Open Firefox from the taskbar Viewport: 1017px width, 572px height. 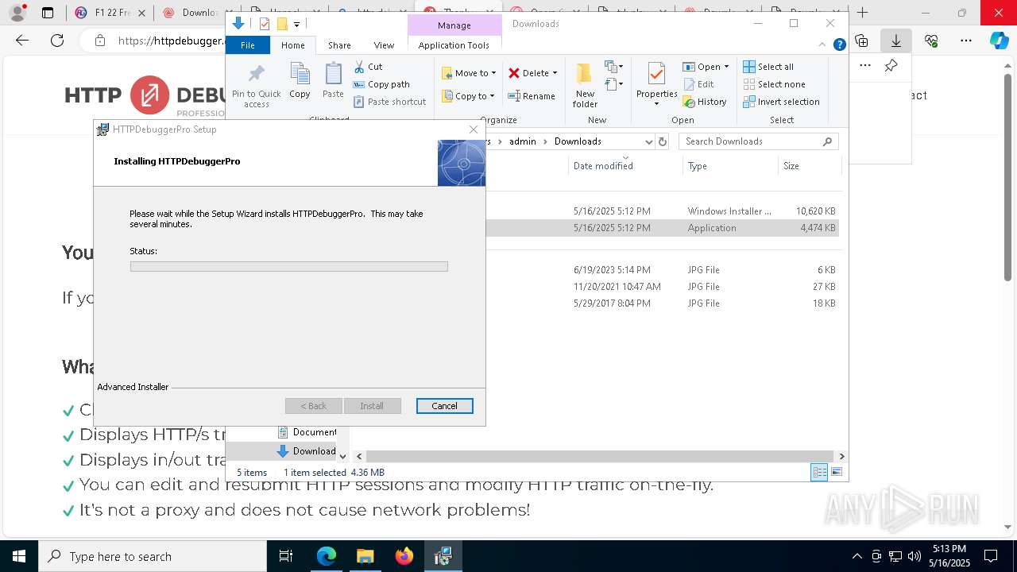[404, 556]
